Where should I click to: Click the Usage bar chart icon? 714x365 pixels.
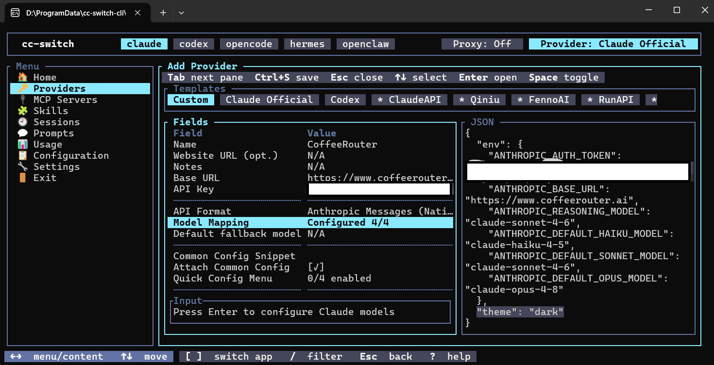(22, 144)
